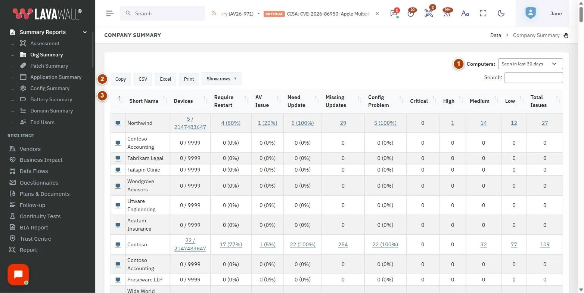
Task: Open the Show rows dropdown
Action: coord(222,79)
